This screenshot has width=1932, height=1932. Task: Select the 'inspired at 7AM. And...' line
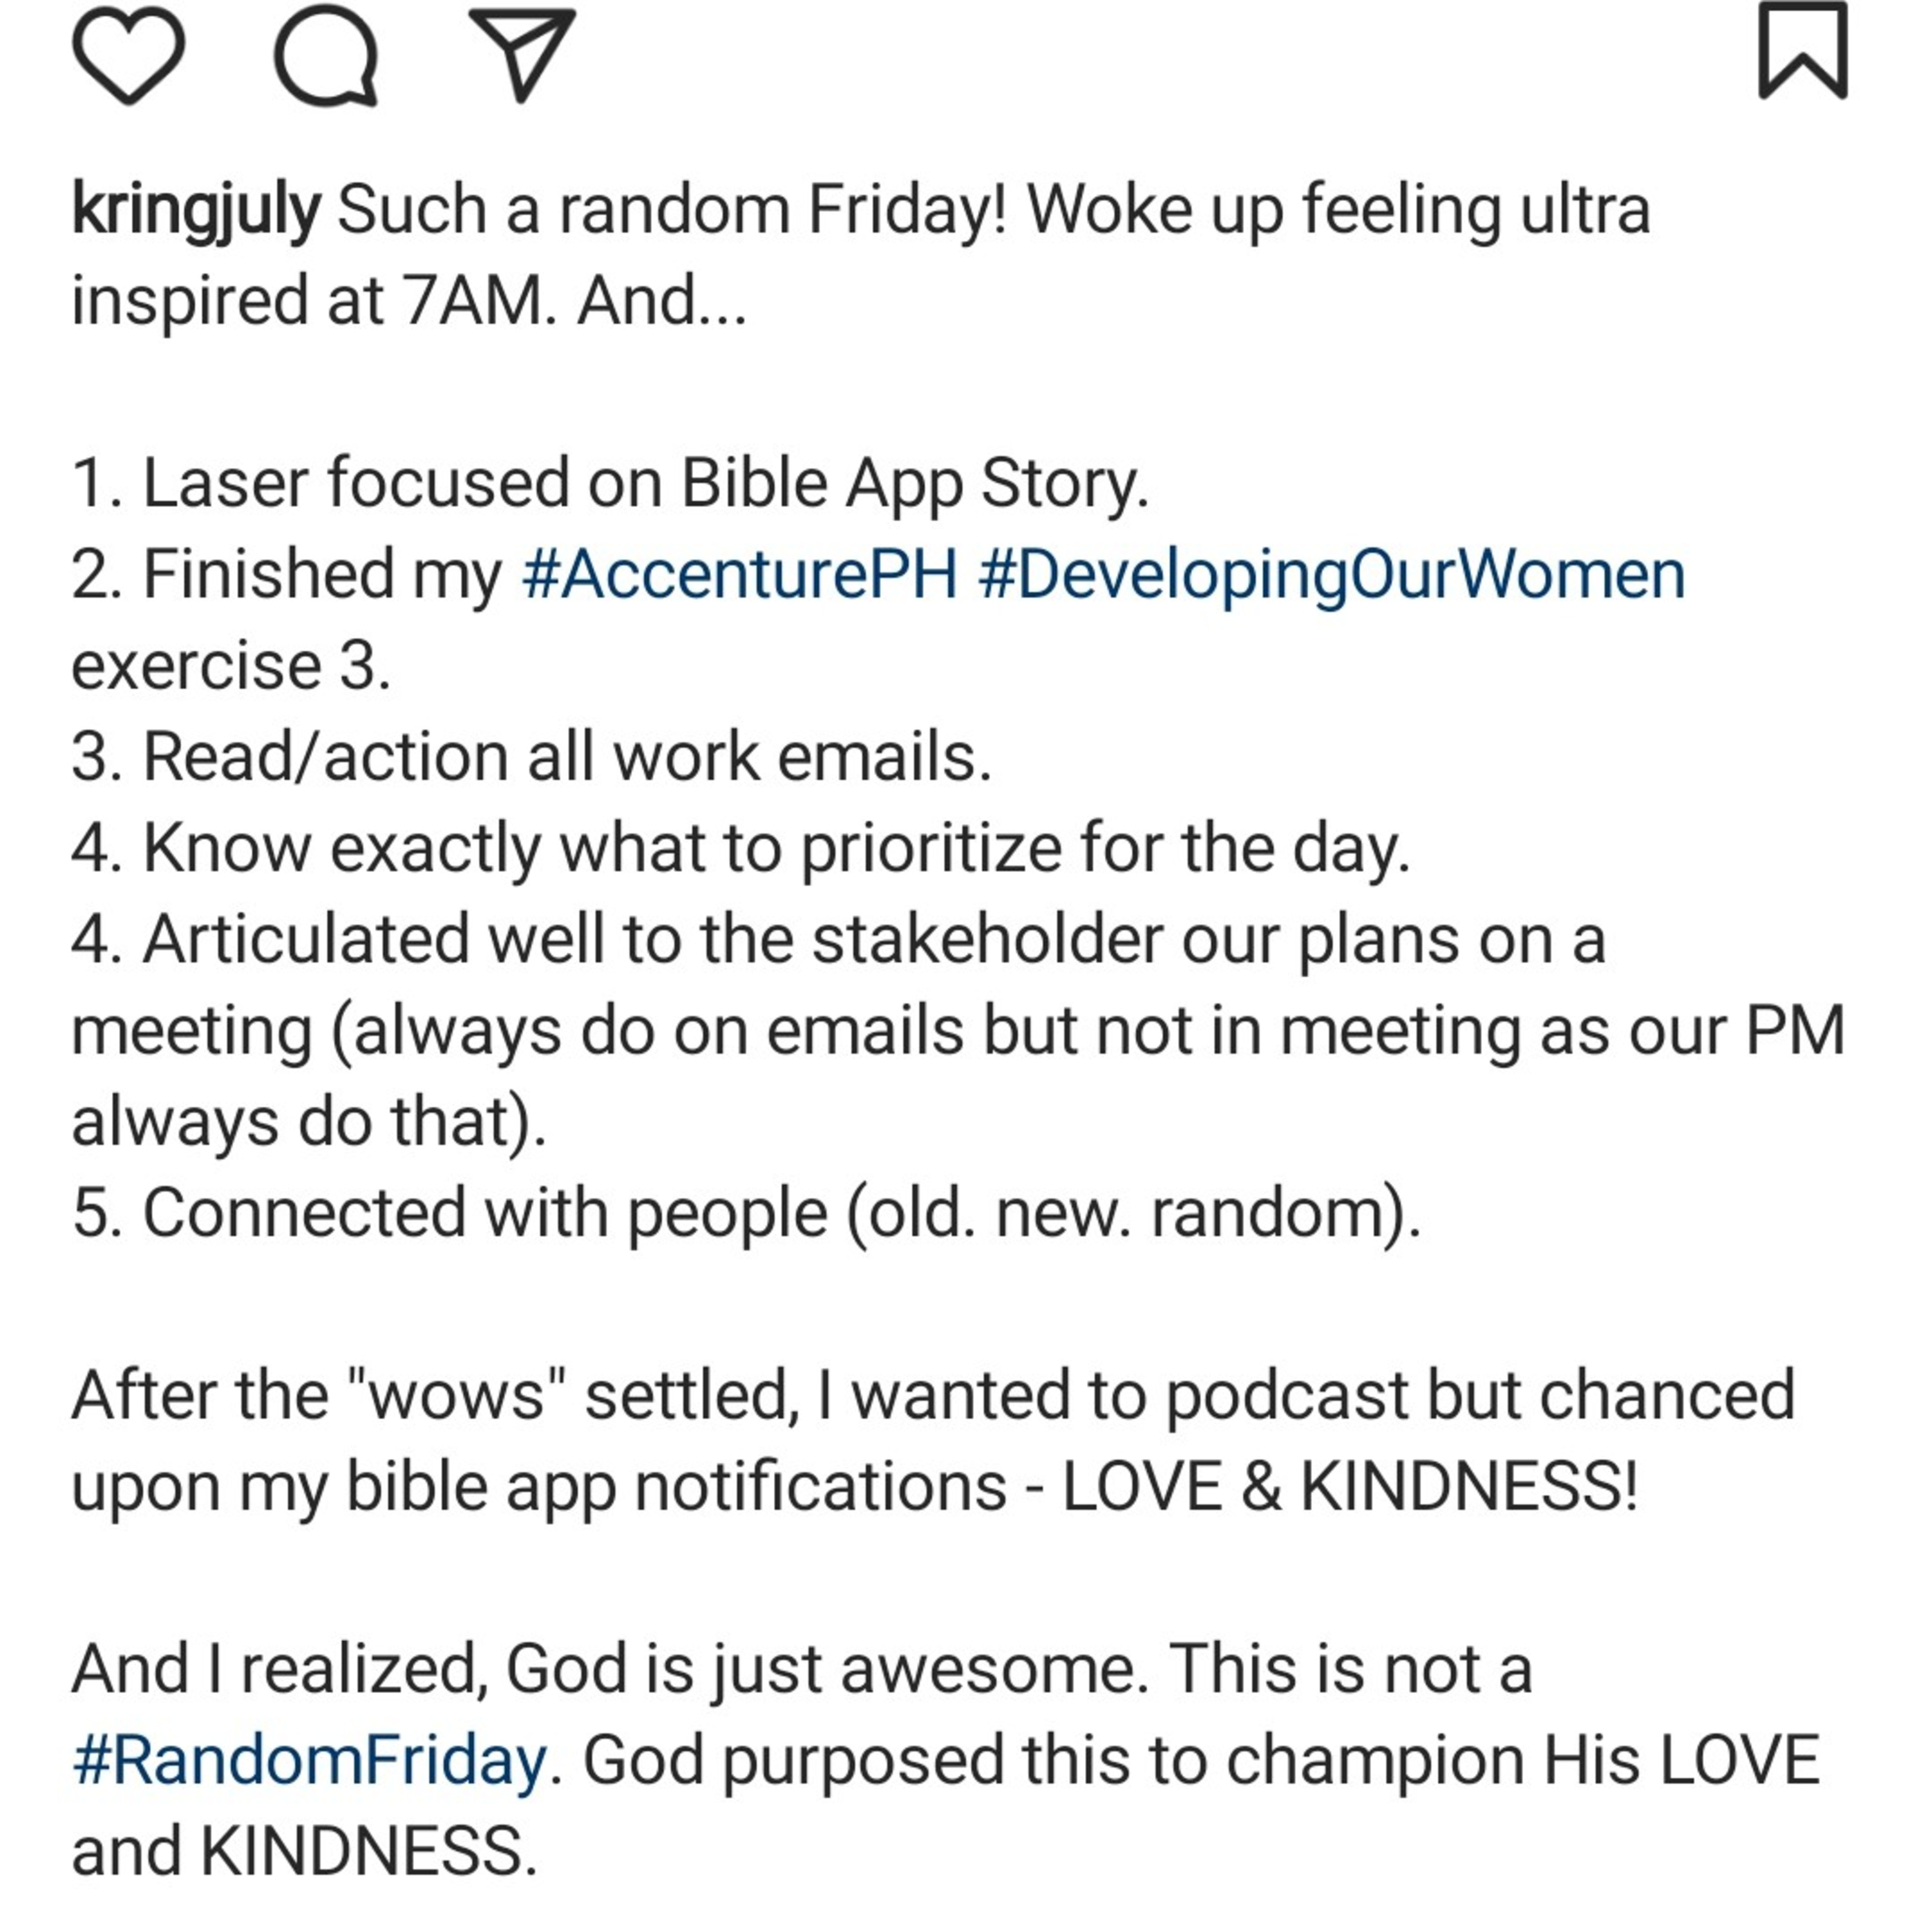[409, 300]
